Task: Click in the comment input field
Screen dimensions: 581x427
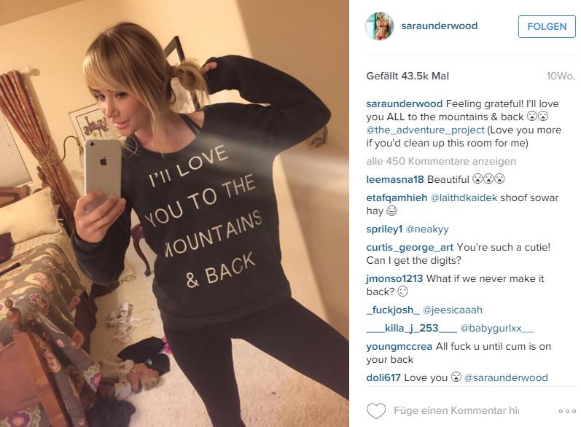Action: tap(456, 411)
